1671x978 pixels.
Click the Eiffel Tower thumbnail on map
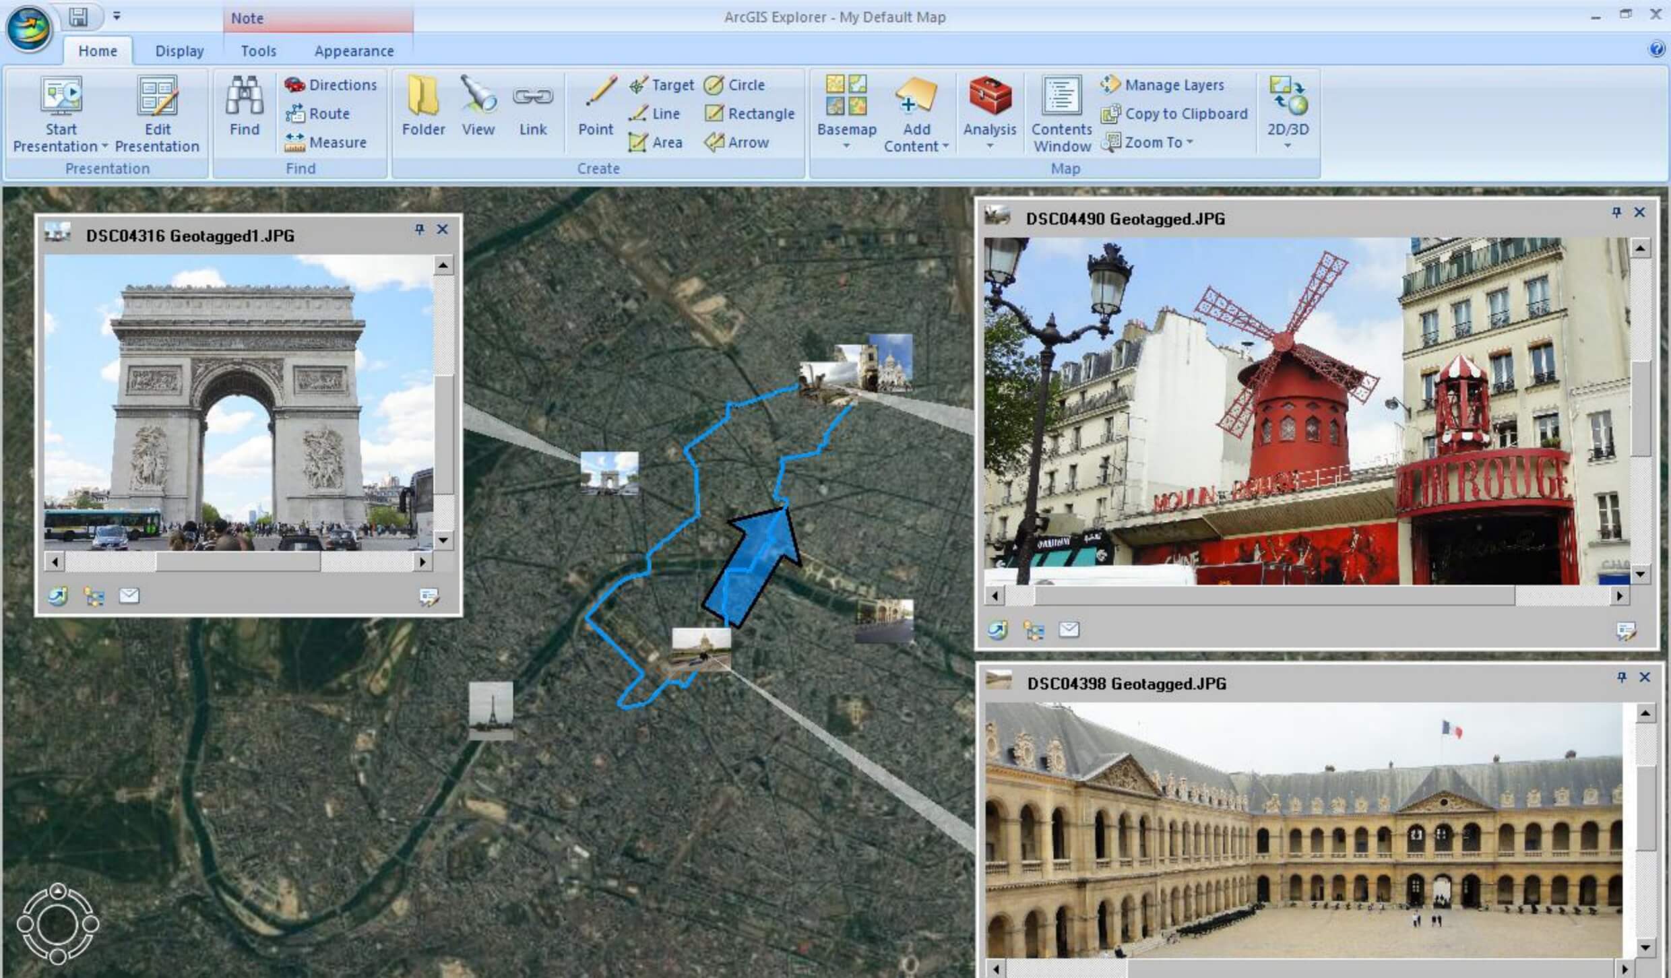[491, 710]
